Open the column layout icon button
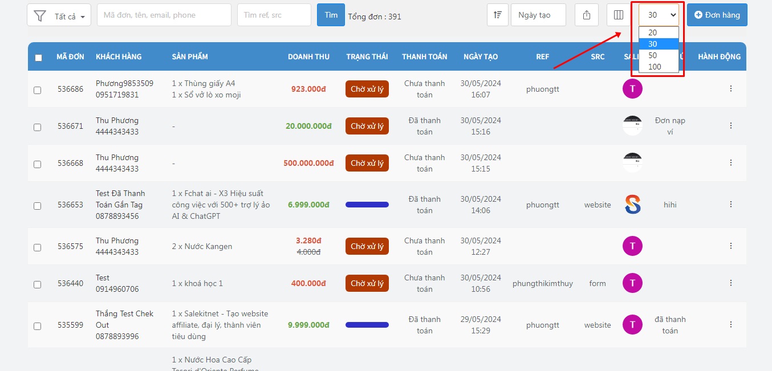The width and height of the screenshot is (772, 371). [x=619, y=15]
